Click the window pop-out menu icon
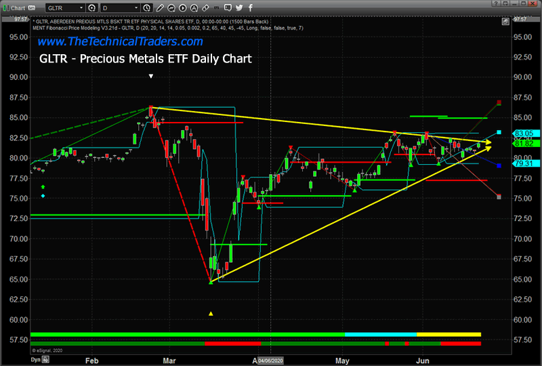This screenshot has height=366, width=542. pos(505,3)
